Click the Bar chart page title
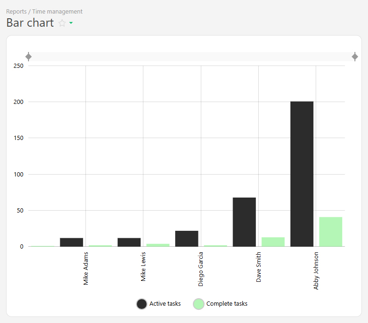Viewport: 368px width, 323px height. [30, 23]
